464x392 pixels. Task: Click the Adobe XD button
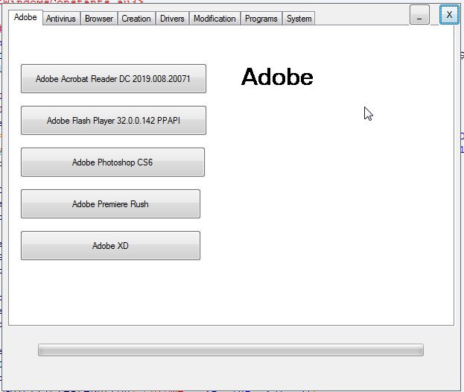(110, 246)
